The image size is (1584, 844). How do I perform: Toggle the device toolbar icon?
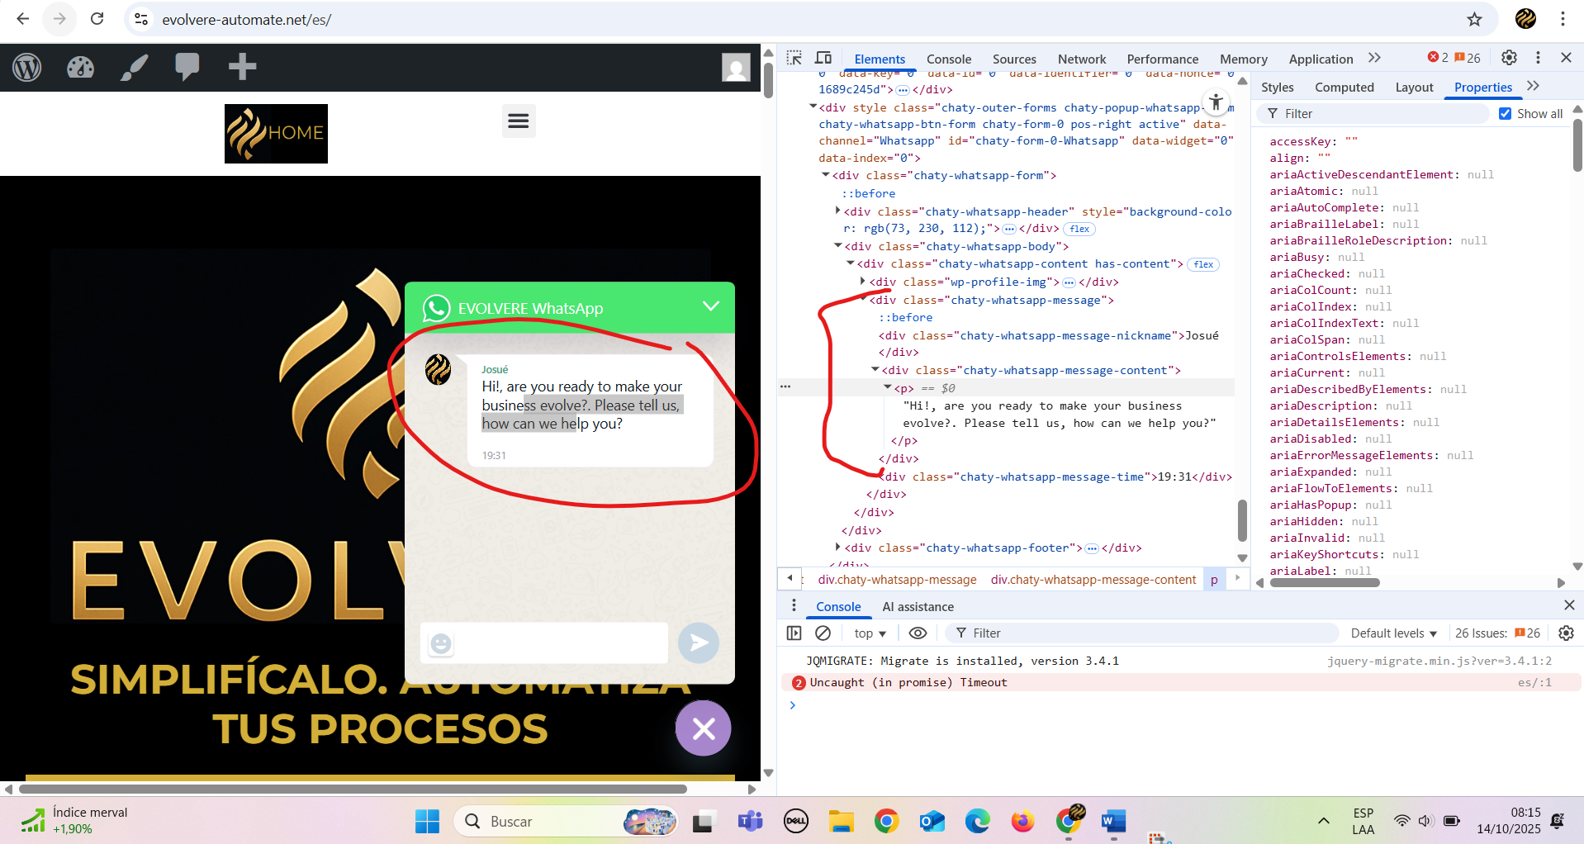[x=823, y=58]
